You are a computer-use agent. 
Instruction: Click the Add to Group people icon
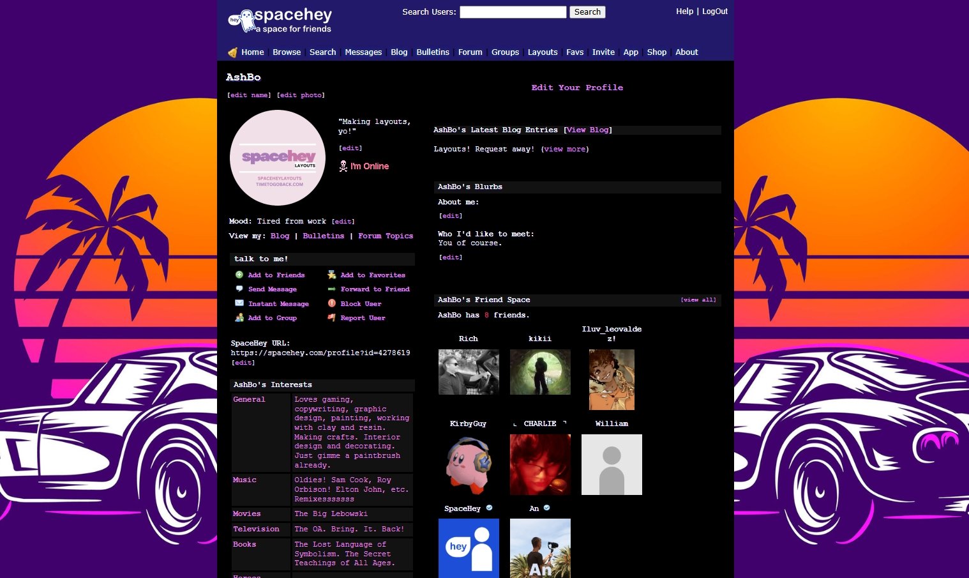(x=239, y=317)
